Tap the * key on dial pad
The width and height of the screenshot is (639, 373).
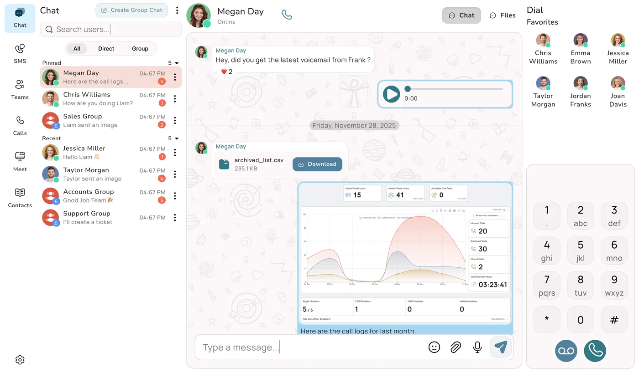pos(547,320)
